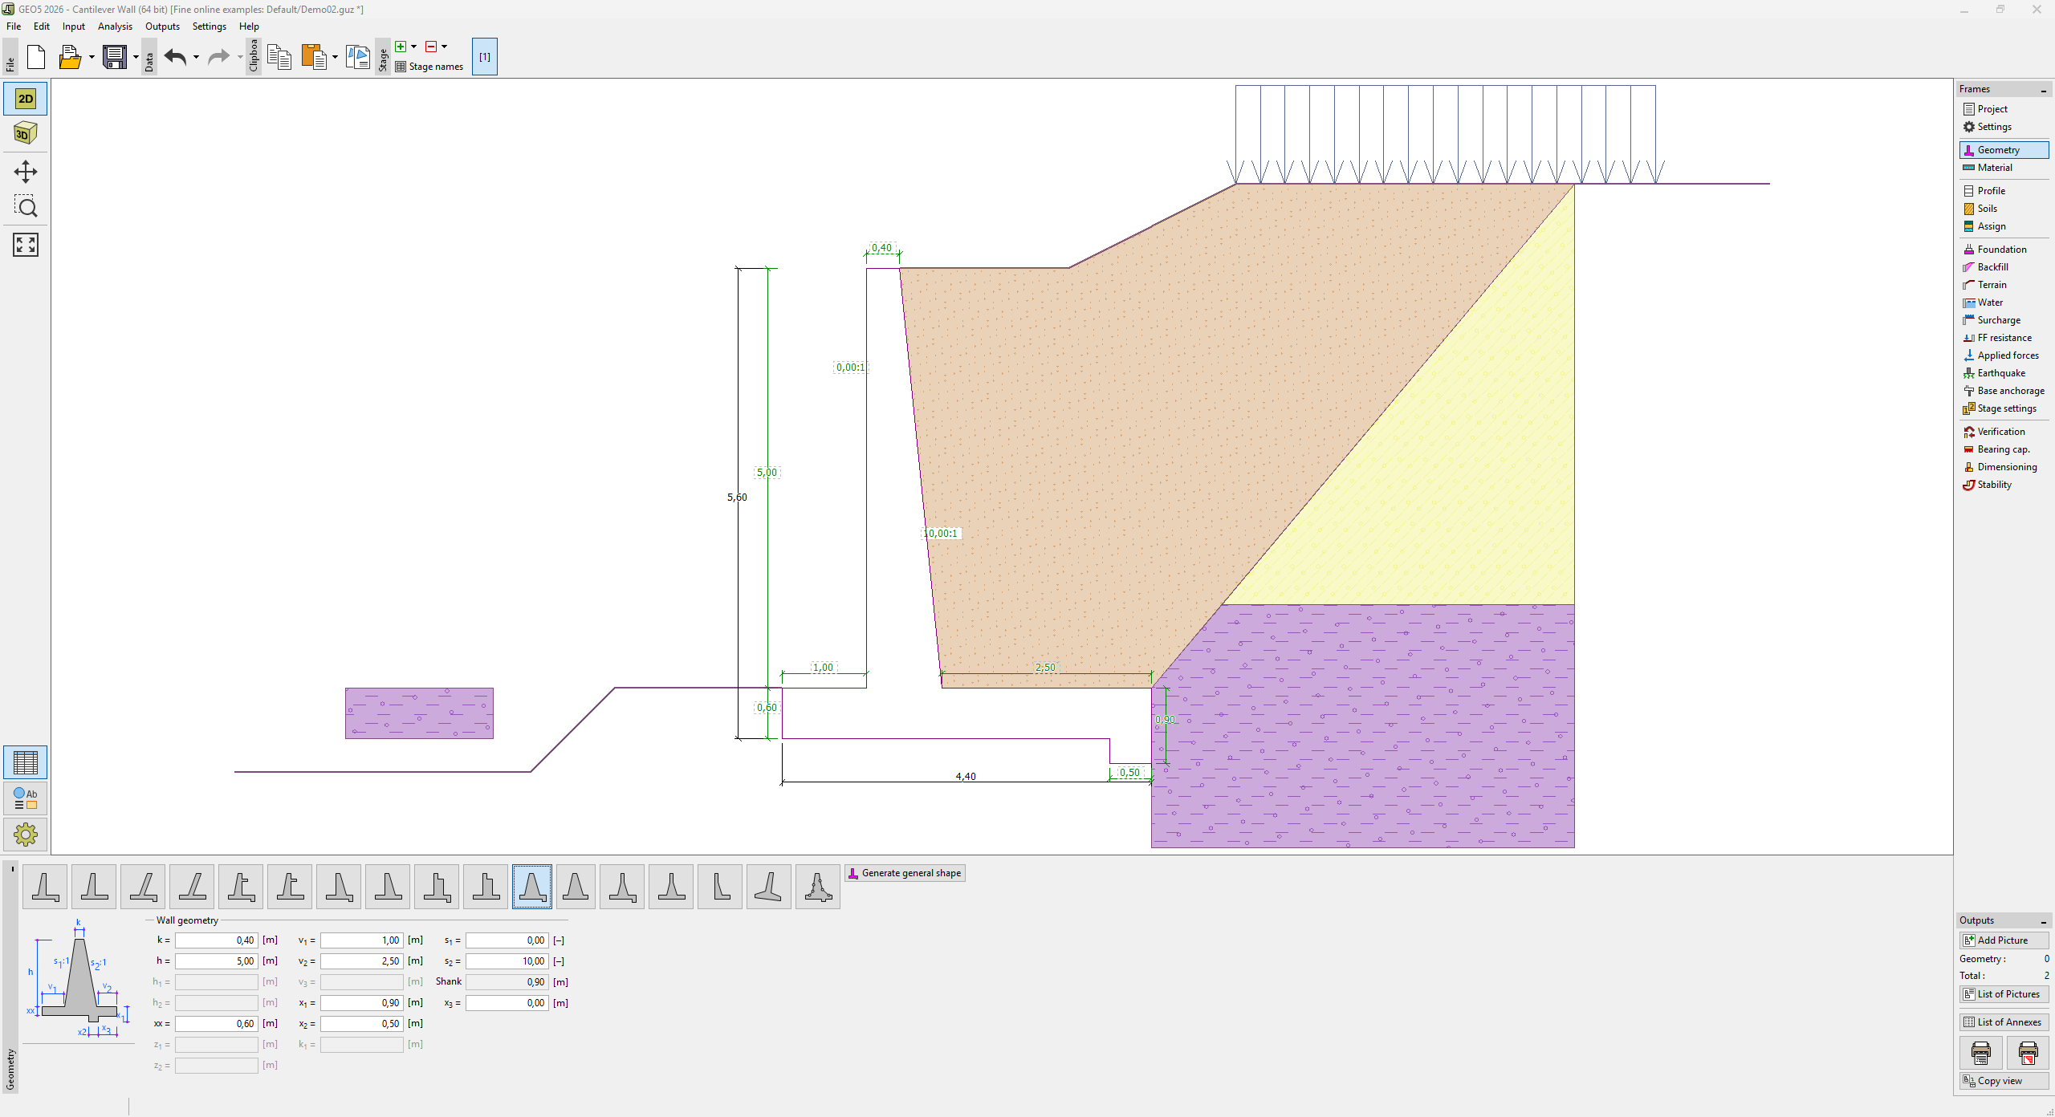Open drawing settings gear in left sidebar
This screenshot has width=2055, height=1117.
coord(25,835)
